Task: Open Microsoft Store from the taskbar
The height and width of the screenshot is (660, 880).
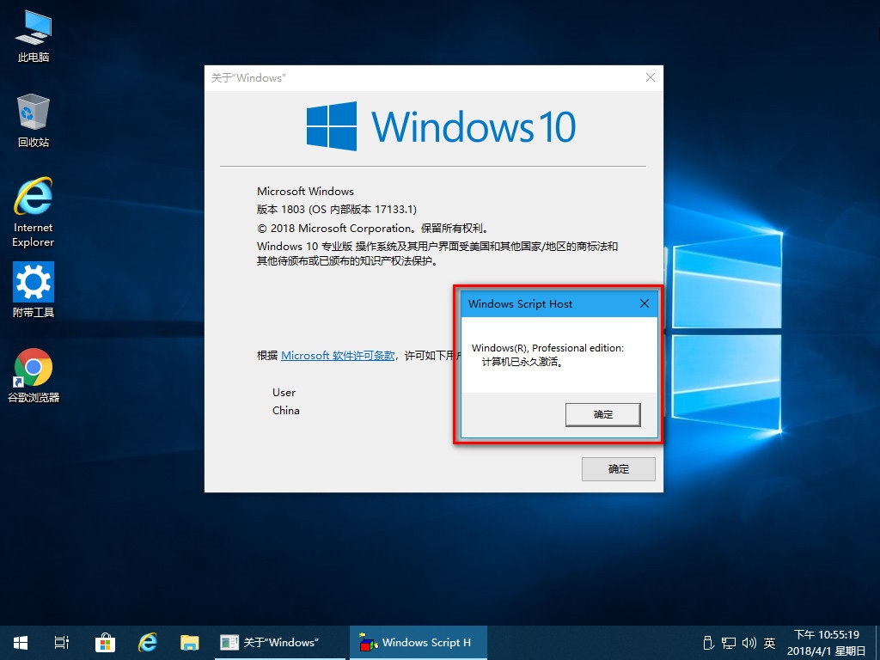Action: pyautogui.click(x=105, y=643)
